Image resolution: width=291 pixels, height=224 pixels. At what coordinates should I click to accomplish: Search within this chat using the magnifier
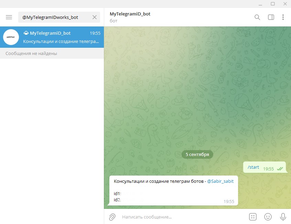coord(257,17)
